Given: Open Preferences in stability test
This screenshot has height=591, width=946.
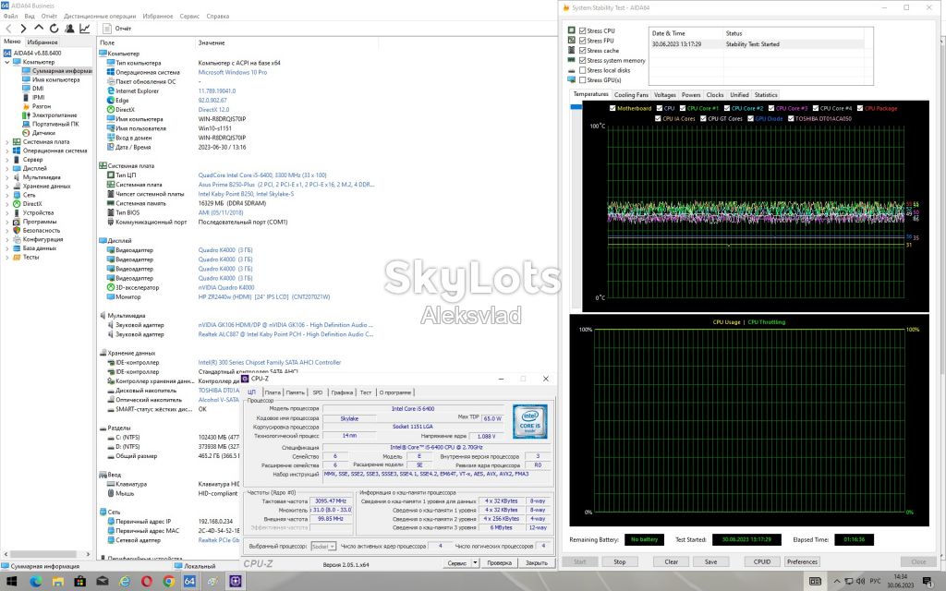Looking at the screenshot, I should (x=803, y=561).
